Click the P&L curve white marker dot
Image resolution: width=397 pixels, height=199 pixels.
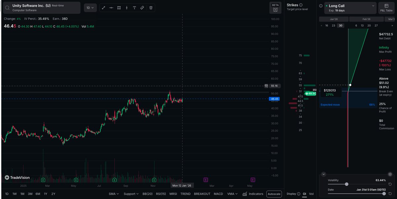pyautogui.click(x=350, y=85)
